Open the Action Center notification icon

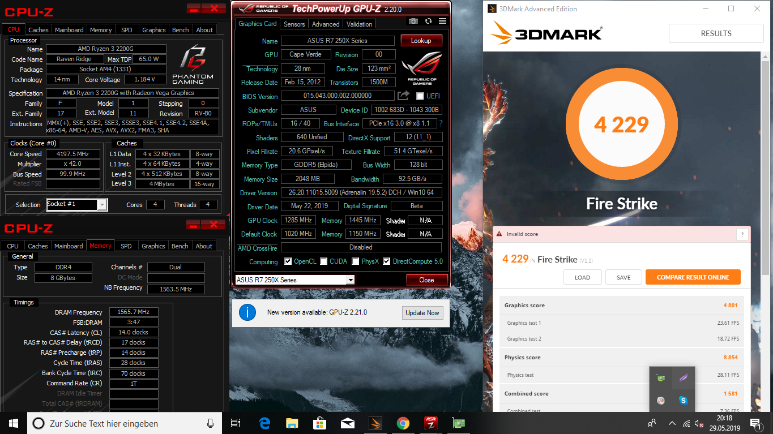pos(755,423)
